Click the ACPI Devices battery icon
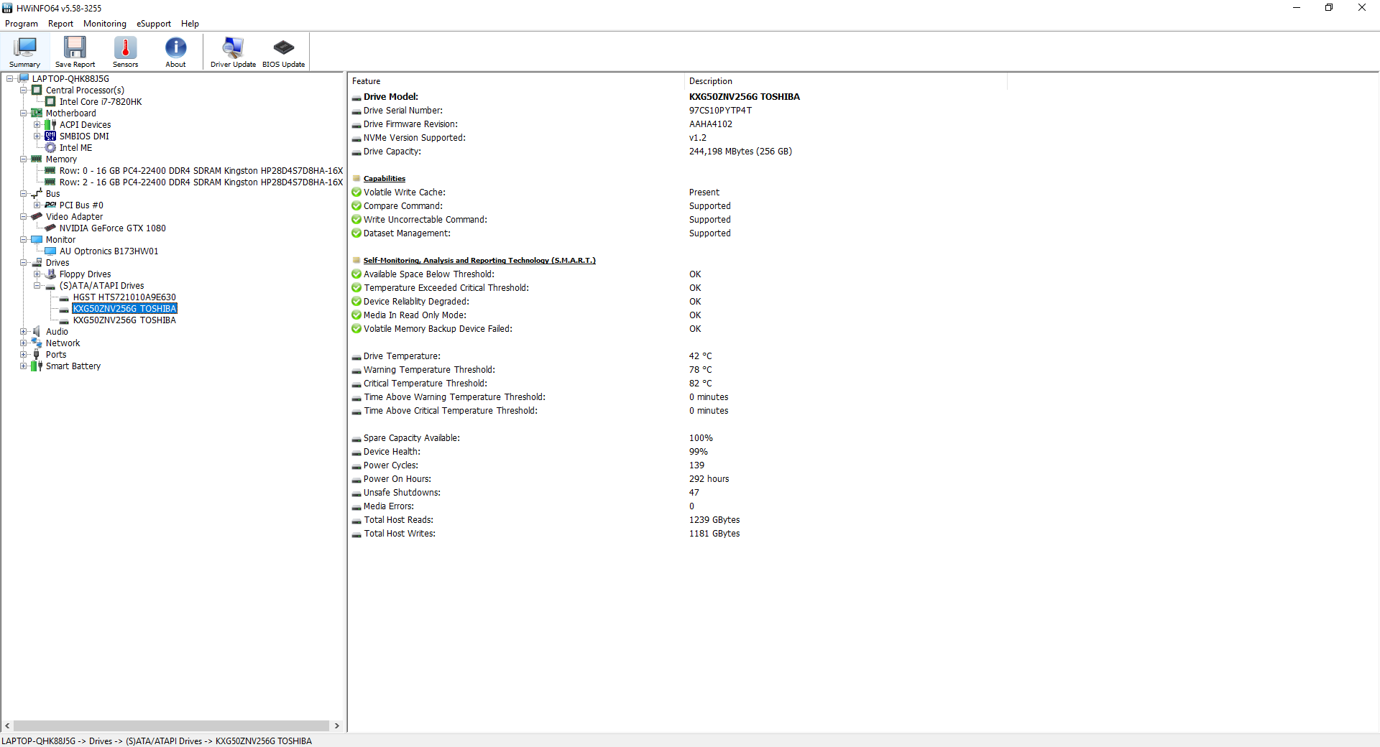Image resolution: width=1380 pixels, height=747 pixels. [x=50, y=125]
